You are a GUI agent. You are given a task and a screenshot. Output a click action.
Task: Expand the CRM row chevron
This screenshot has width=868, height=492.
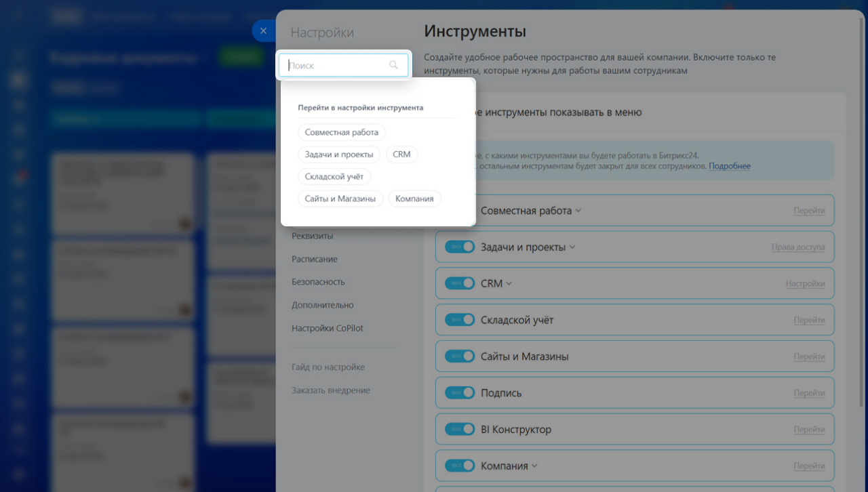(509, 284)
